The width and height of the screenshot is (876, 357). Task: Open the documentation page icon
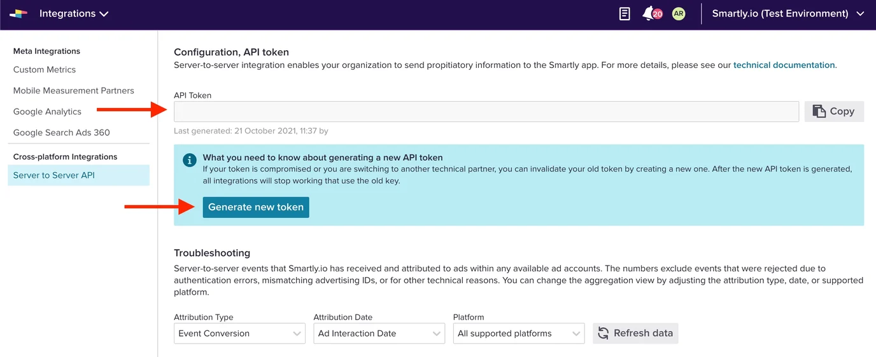click(625, 13)
